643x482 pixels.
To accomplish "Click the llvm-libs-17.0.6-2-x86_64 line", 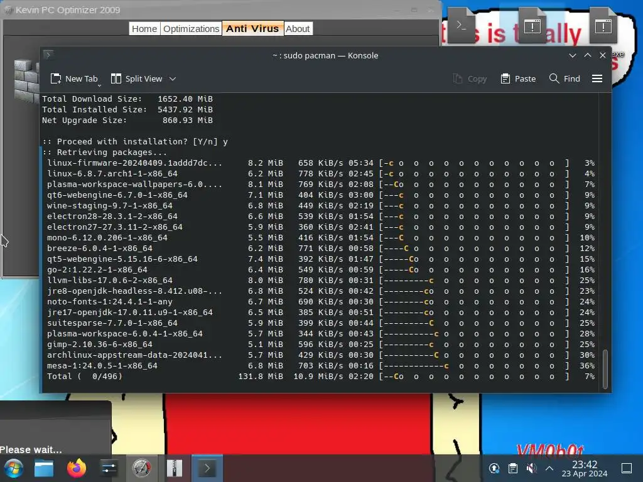I will pos(321,281).
